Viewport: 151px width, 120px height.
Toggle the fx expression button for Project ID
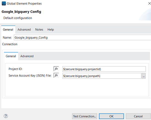coord(56,69)
